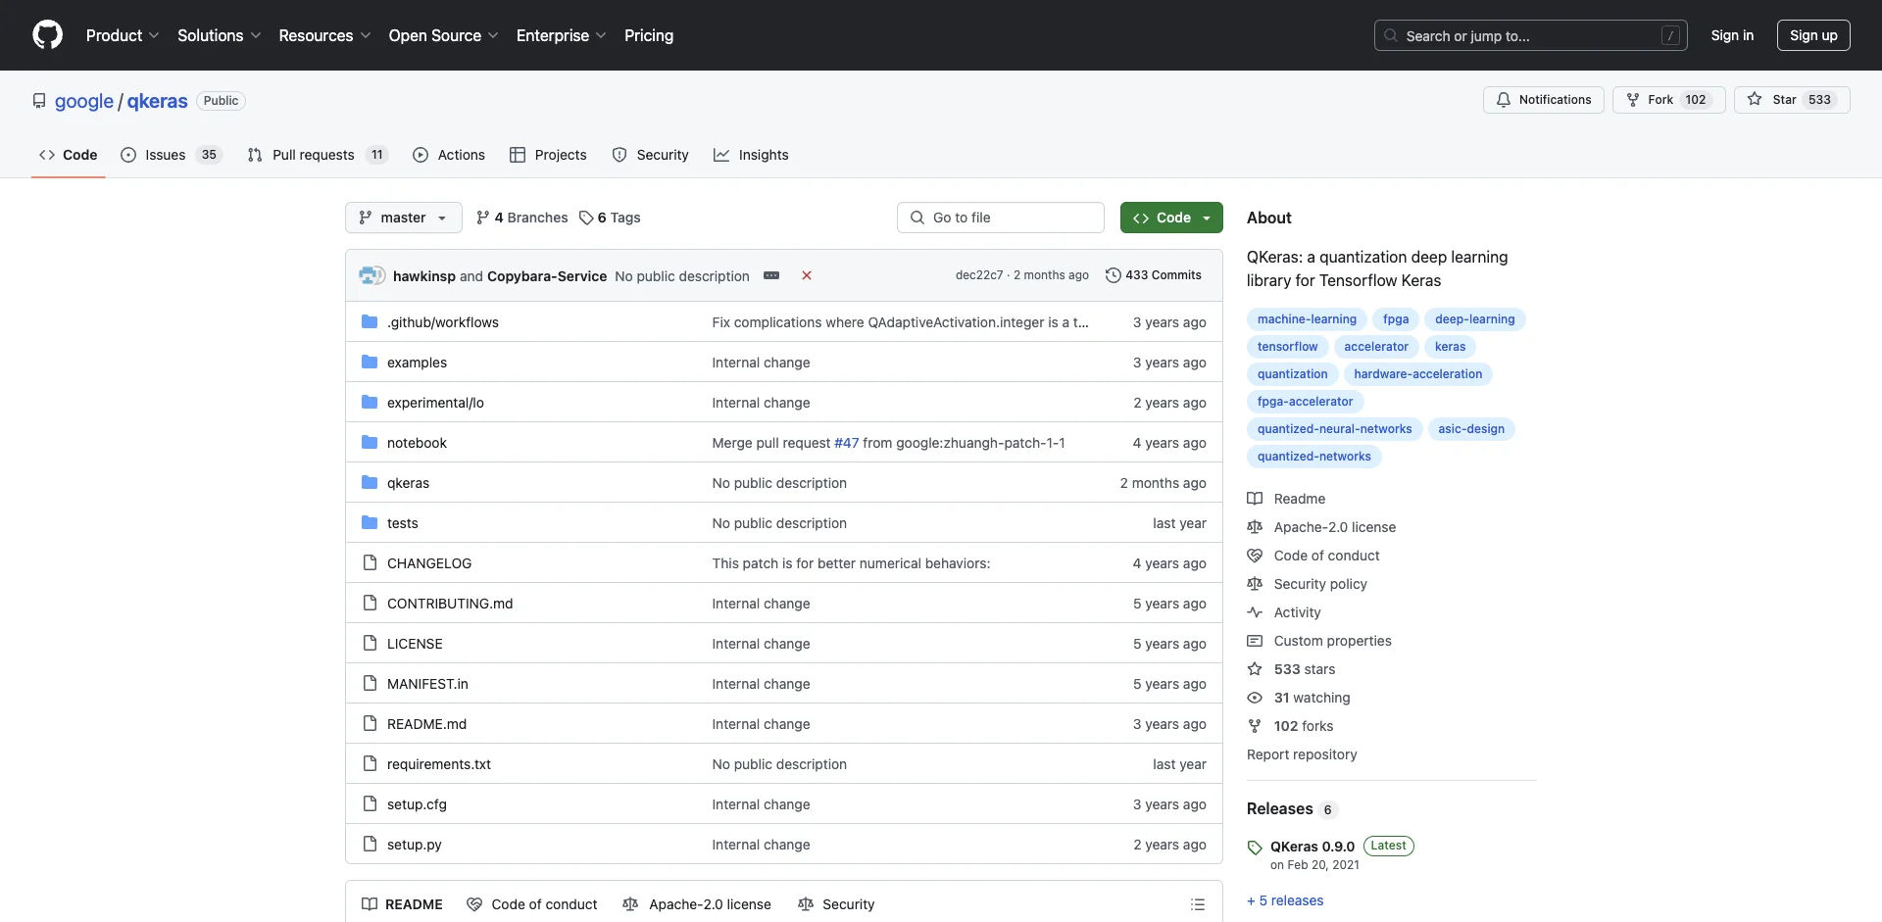Expand the Solutions menu
This screenshot has width=1882, height=922.
pyautogui.click(x=220, y=35)
